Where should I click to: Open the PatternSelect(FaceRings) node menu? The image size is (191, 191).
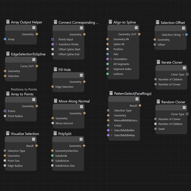tap(137, 99)
